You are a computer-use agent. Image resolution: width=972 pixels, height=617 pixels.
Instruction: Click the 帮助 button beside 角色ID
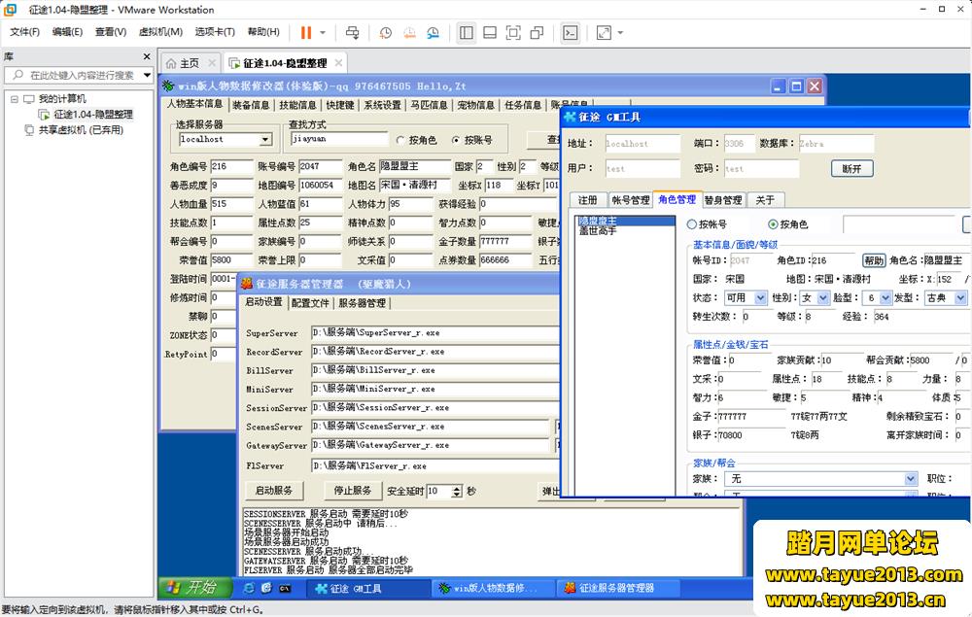tap(874, 260)
